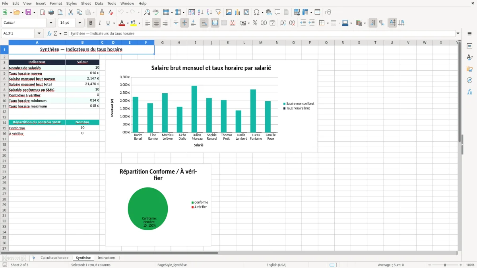
Task: Toggle Center Horizontally alignment
Action: 156,23
